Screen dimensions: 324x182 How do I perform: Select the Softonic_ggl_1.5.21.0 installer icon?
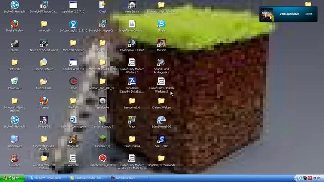point(73,24)
